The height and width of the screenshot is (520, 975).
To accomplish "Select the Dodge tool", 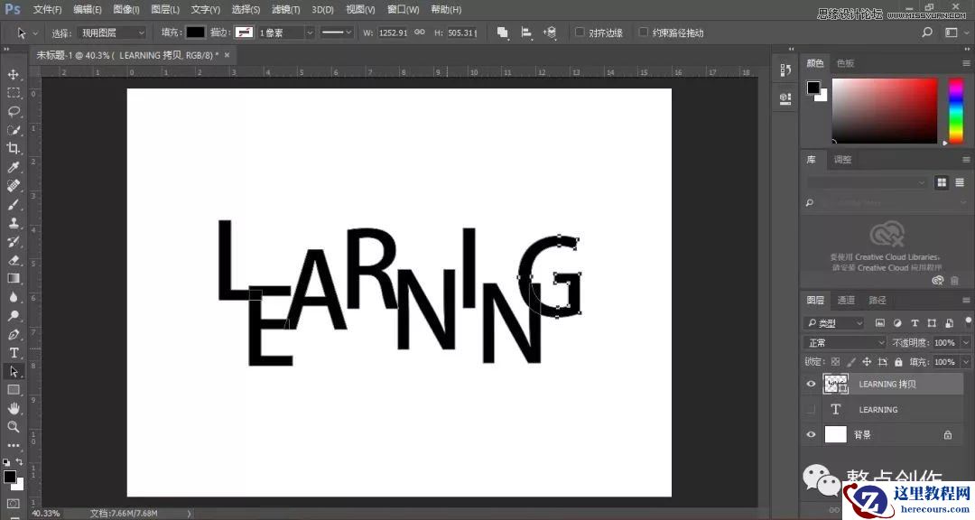I will pyautogui.click(x=13, y=316).
